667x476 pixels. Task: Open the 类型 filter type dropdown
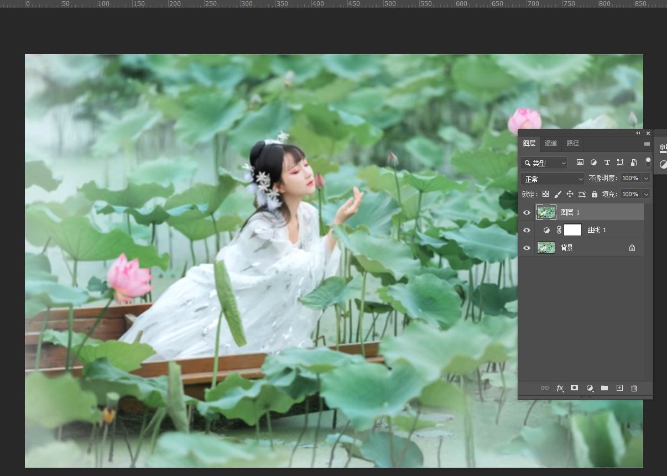tap(544, 163)
